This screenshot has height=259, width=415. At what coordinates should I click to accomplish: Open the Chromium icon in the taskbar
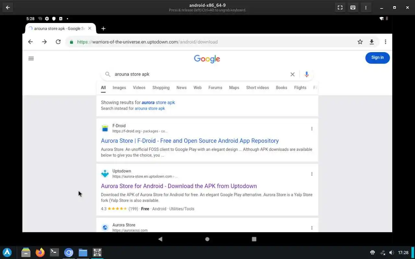(x=69, y=253)
